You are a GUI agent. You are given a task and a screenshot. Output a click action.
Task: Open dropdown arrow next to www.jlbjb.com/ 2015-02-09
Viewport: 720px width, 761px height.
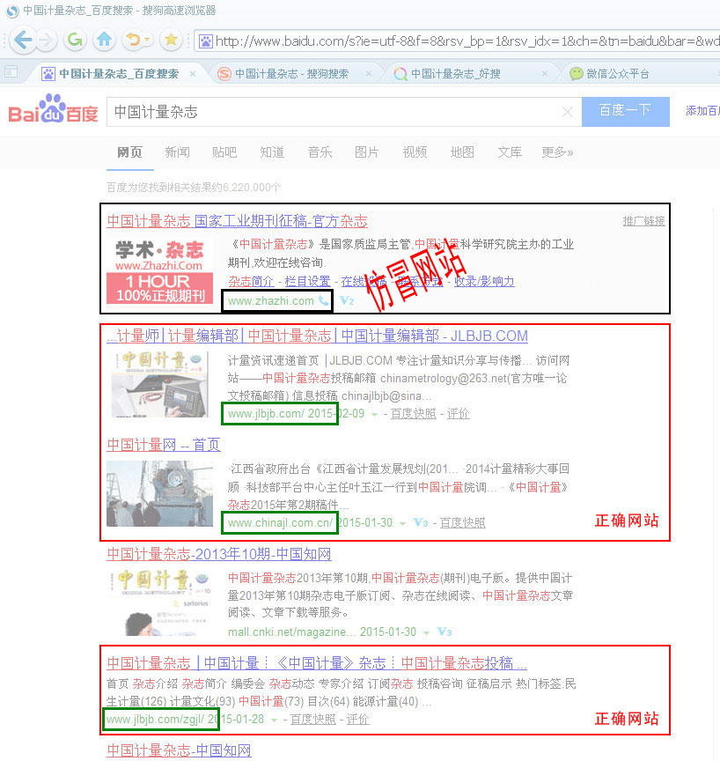coord(374,414)
